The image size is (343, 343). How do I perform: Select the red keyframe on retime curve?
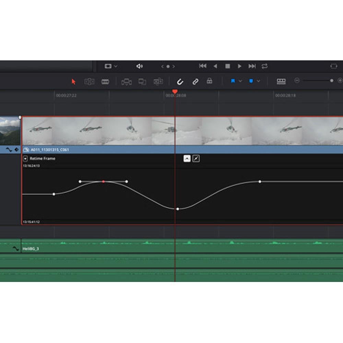(103, 181)
